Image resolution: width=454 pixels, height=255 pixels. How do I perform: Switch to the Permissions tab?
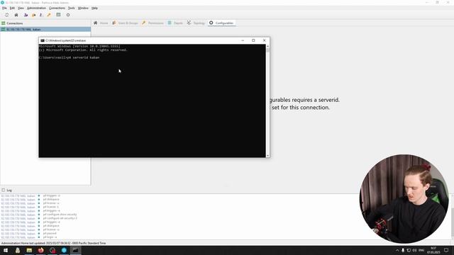point(153,23)
